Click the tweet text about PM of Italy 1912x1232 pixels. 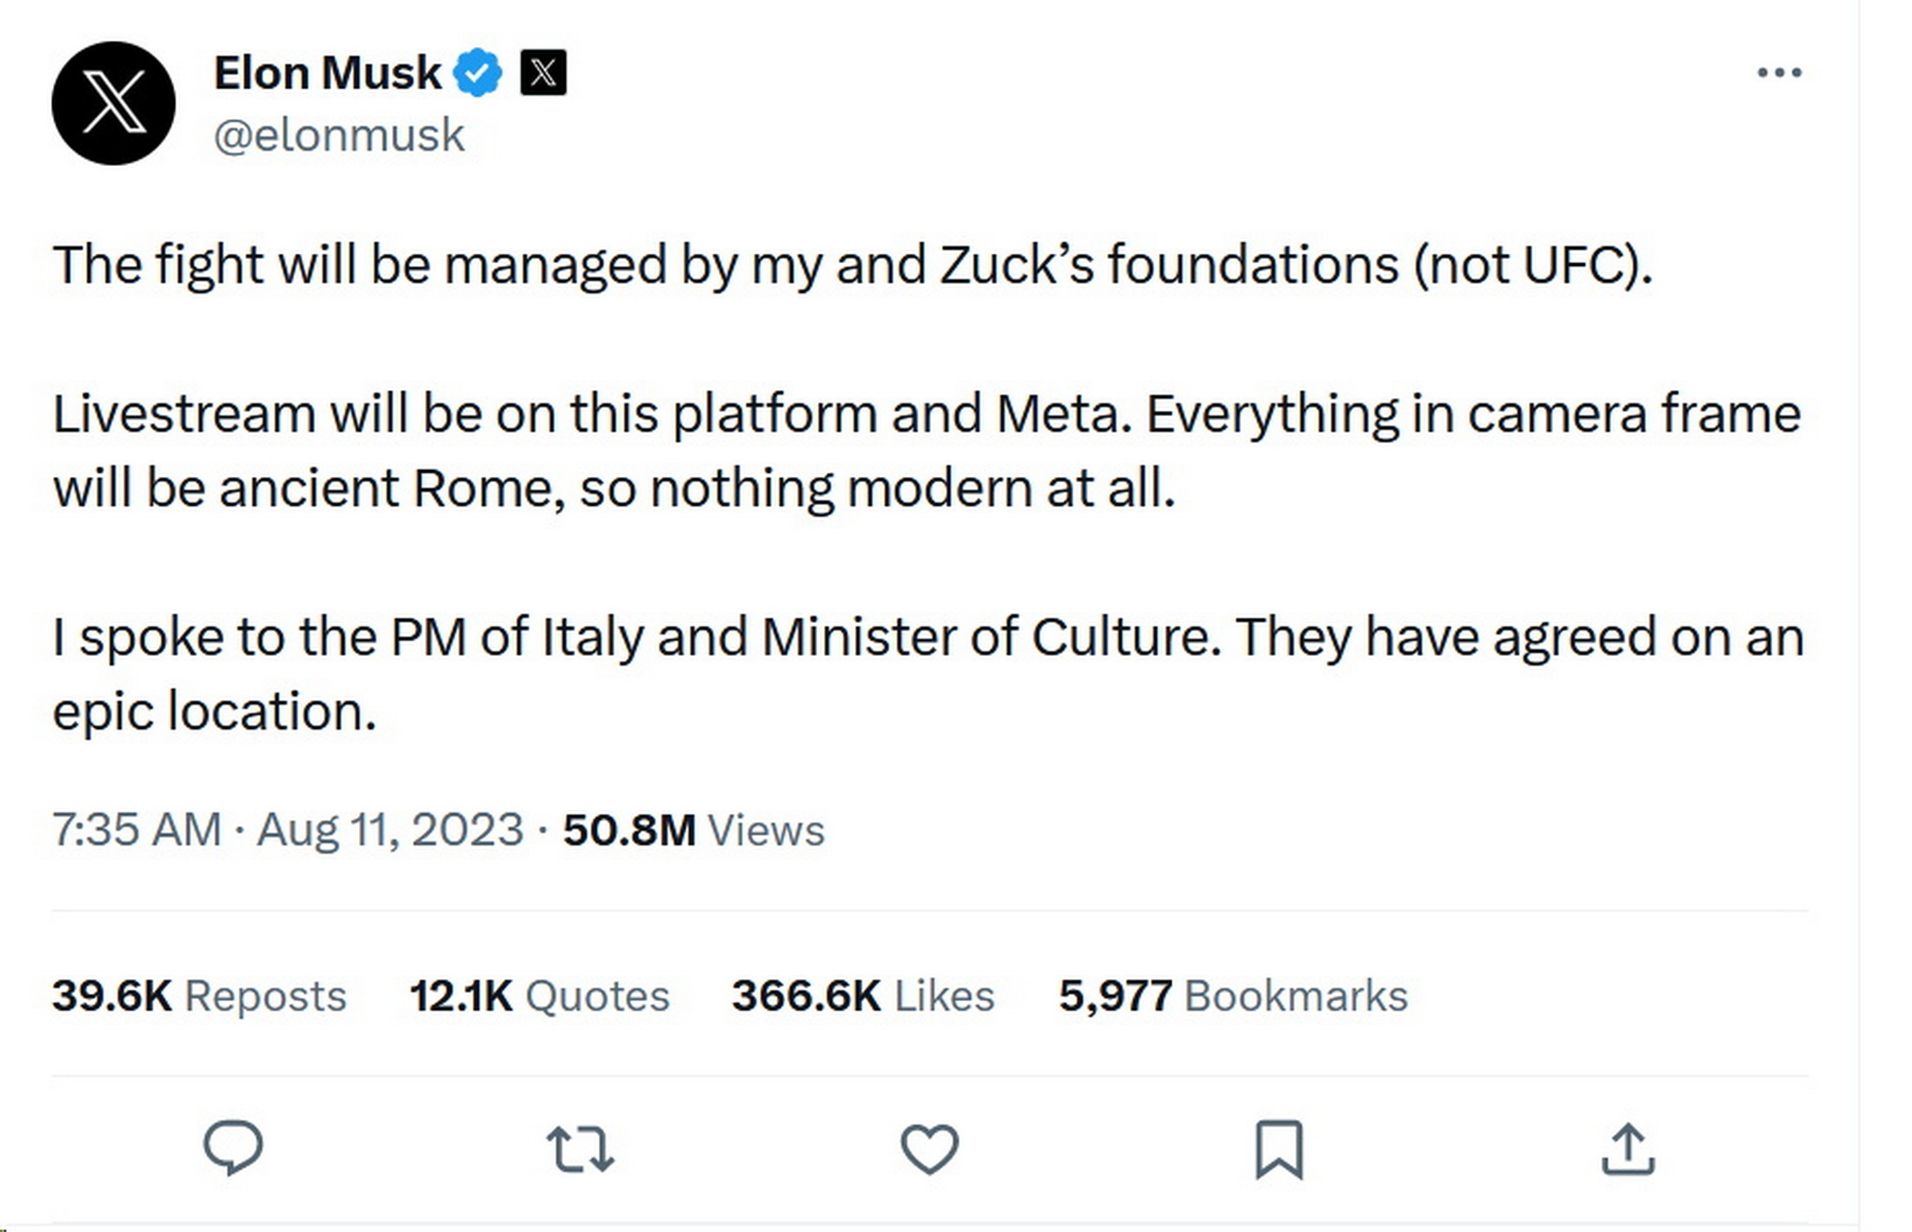(928, 673)
